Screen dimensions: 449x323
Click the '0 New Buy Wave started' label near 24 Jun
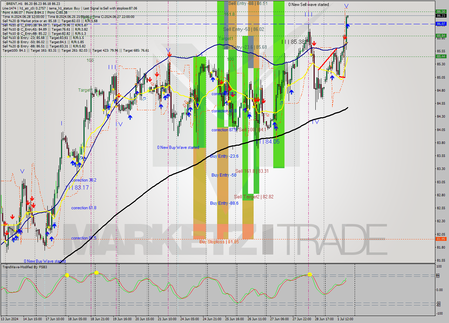(x=178, y=147)
